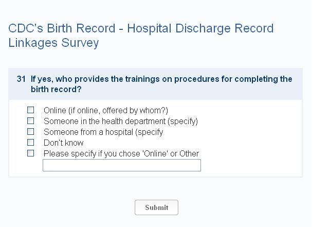Click the 'Don't know' option label
Viewport: 329px width, 227px height.
point(63,143)
